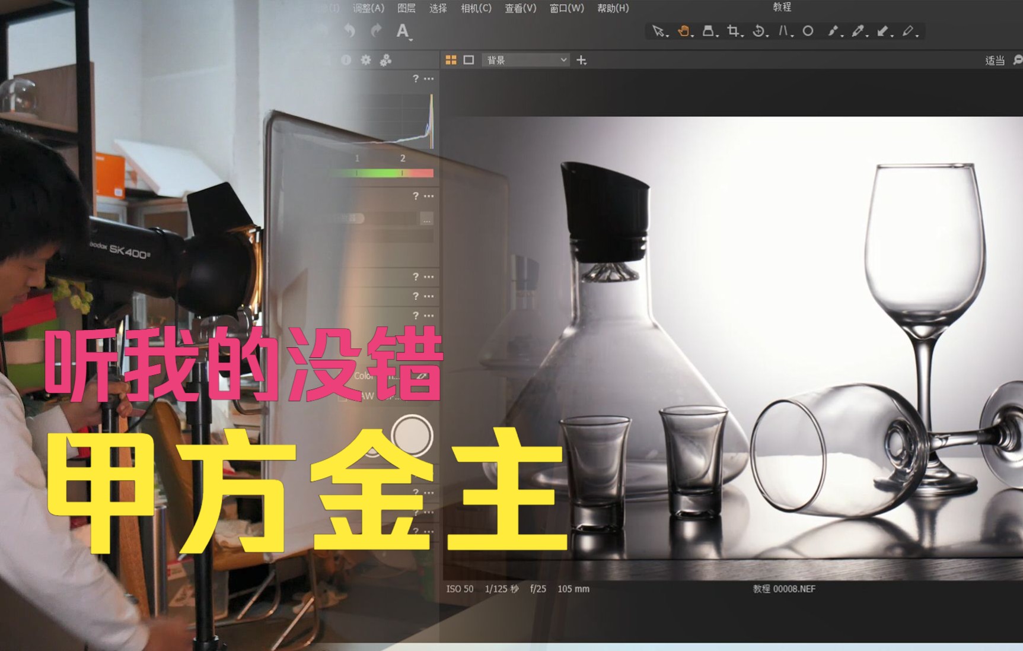Click the ISO 50 readout

[x=460, y=589]
